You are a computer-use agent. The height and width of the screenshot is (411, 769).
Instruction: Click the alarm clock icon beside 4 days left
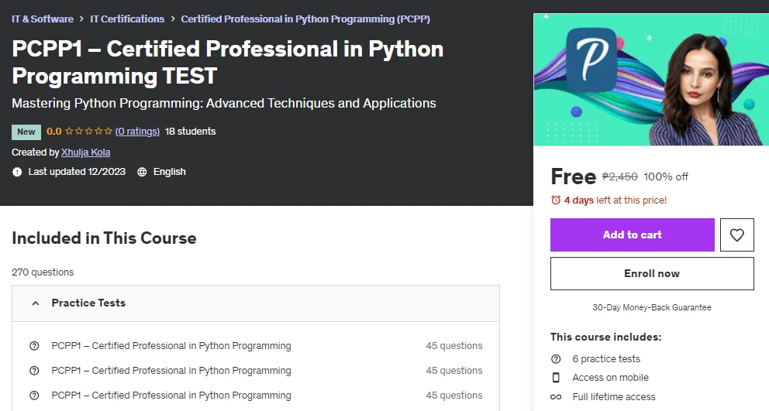click(x=556, y=200)
